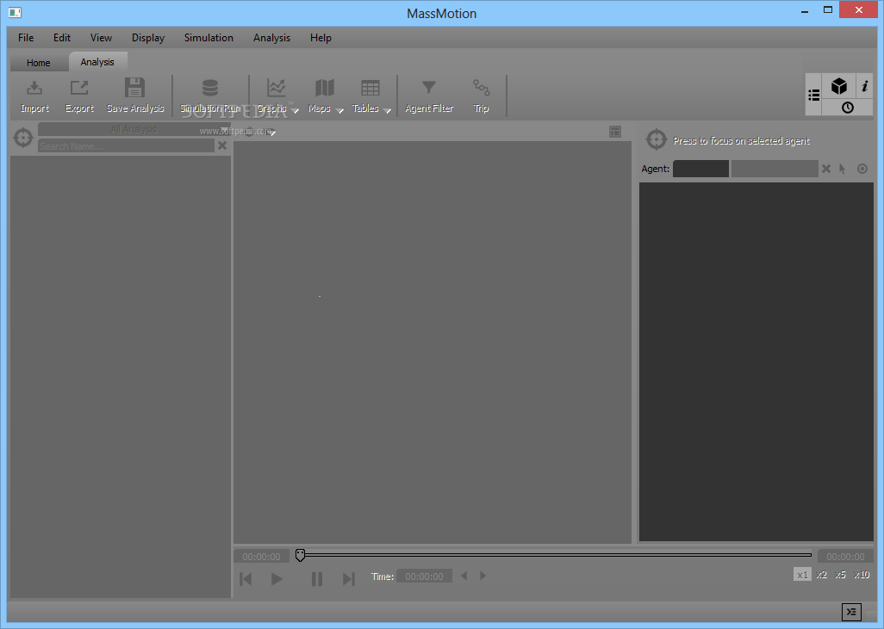Open the Simulation Run database icon
The width and height of the screenshot is (884, 629).
pyautogui.click(x=209, y=88)
